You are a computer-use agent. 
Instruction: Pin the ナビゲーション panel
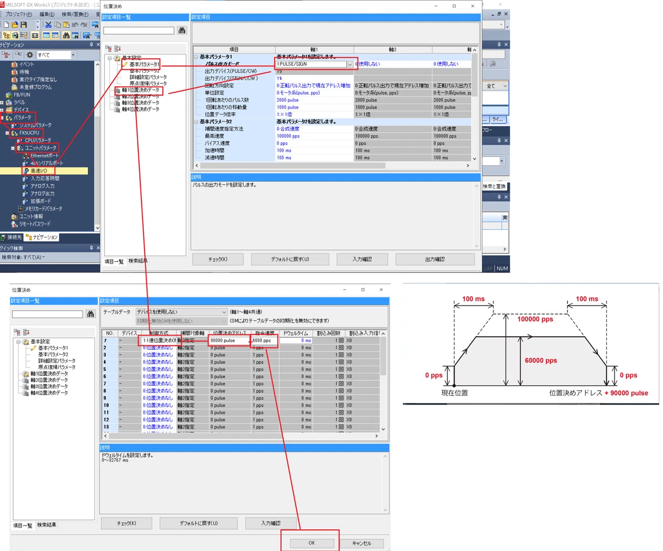pyautogui.click(x=92, y=45)
